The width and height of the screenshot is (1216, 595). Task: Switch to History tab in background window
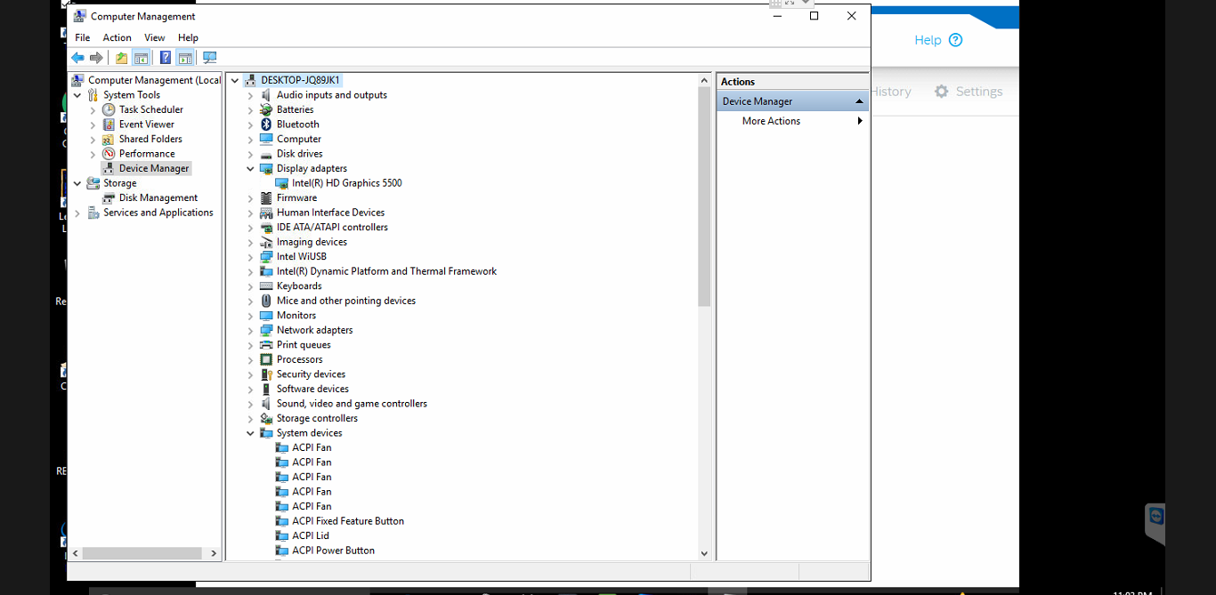coord(891,92)
